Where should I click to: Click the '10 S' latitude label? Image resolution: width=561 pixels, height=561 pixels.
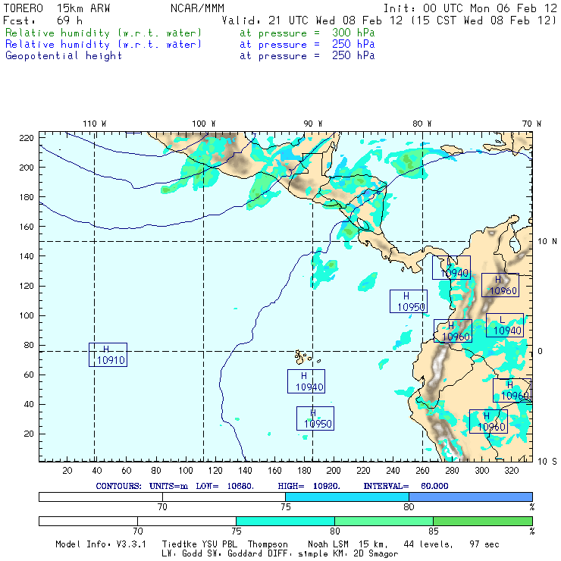tap(547, 462)
